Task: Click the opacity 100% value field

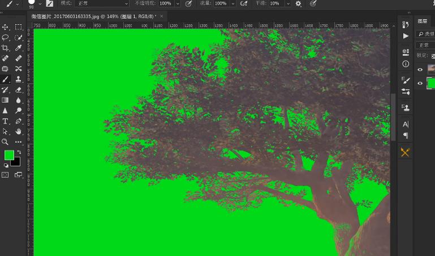Action: (166, 3)
